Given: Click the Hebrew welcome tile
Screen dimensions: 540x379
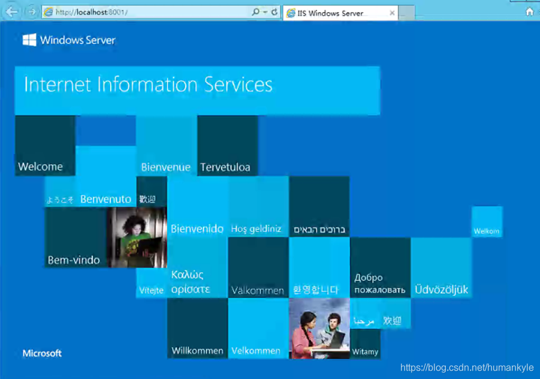Looking at the screenshot, I should coord(319,206).
